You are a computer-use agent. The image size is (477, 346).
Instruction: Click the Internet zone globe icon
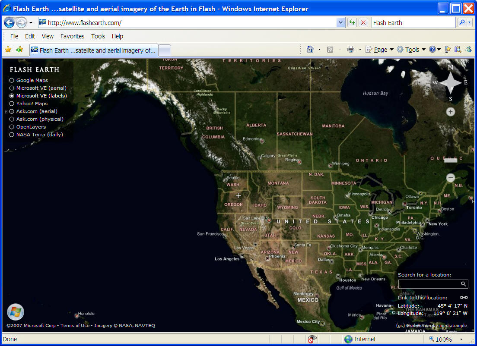pos(348,339)
